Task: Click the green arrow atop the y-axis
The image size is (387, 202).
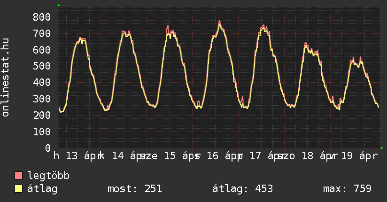Action: pyautogui.click(x=59, y=5)
